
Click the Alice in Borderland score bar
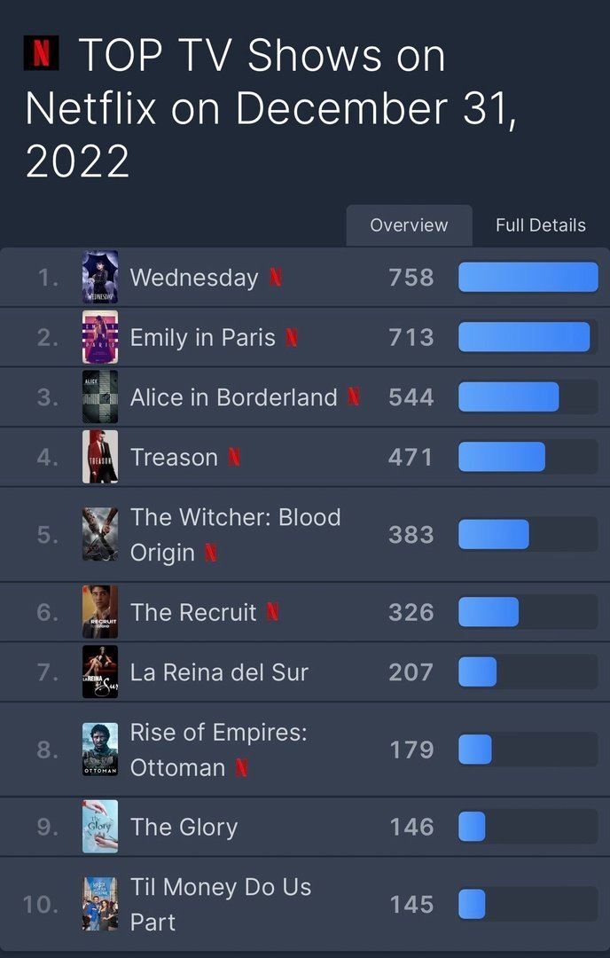pyautogui.click(x=528, y=397)
